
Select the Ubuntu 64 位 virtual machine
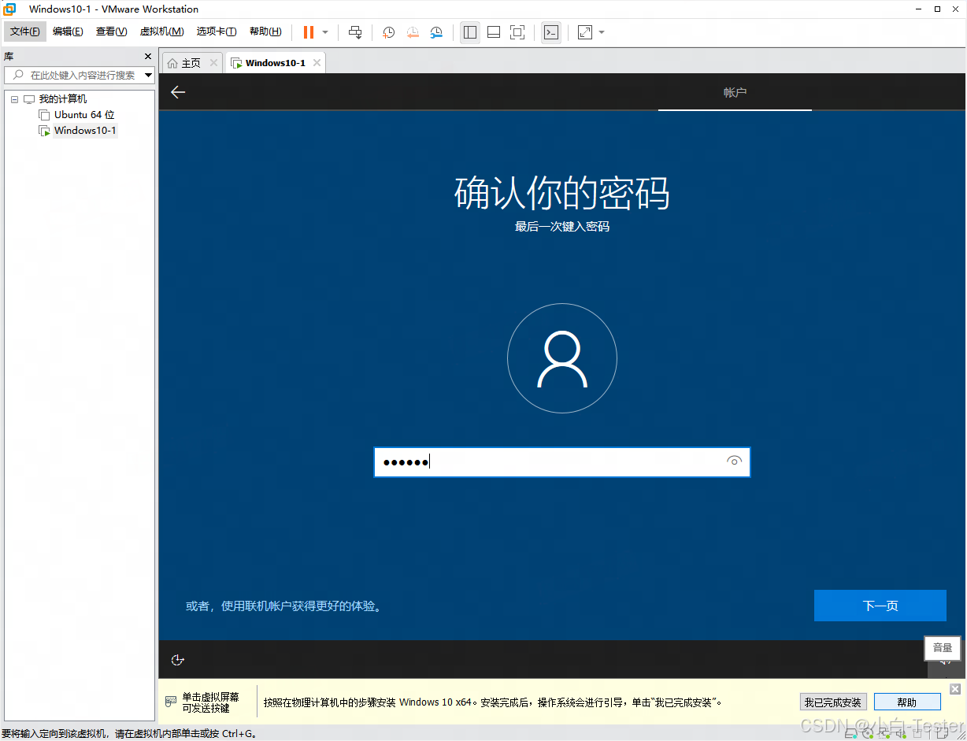[84, 115]
